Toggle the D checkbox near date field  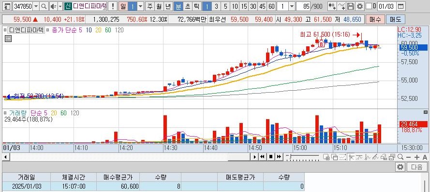(369, 6)
